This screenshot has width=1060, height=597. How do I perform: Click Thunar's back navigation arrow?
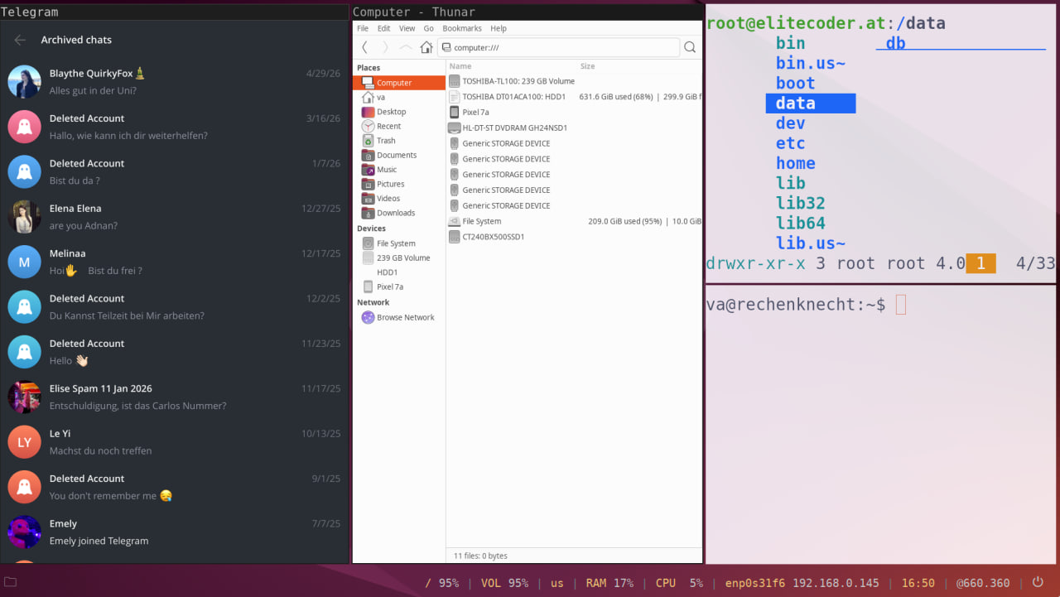(365, 47)
